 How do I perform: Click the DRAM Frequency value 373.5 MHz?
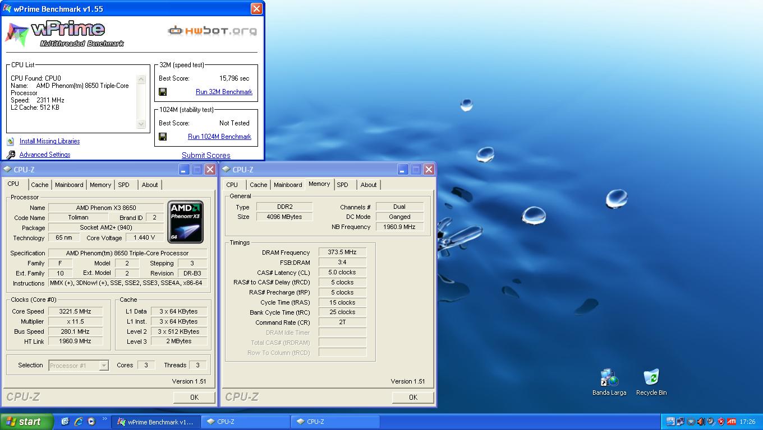342,253
